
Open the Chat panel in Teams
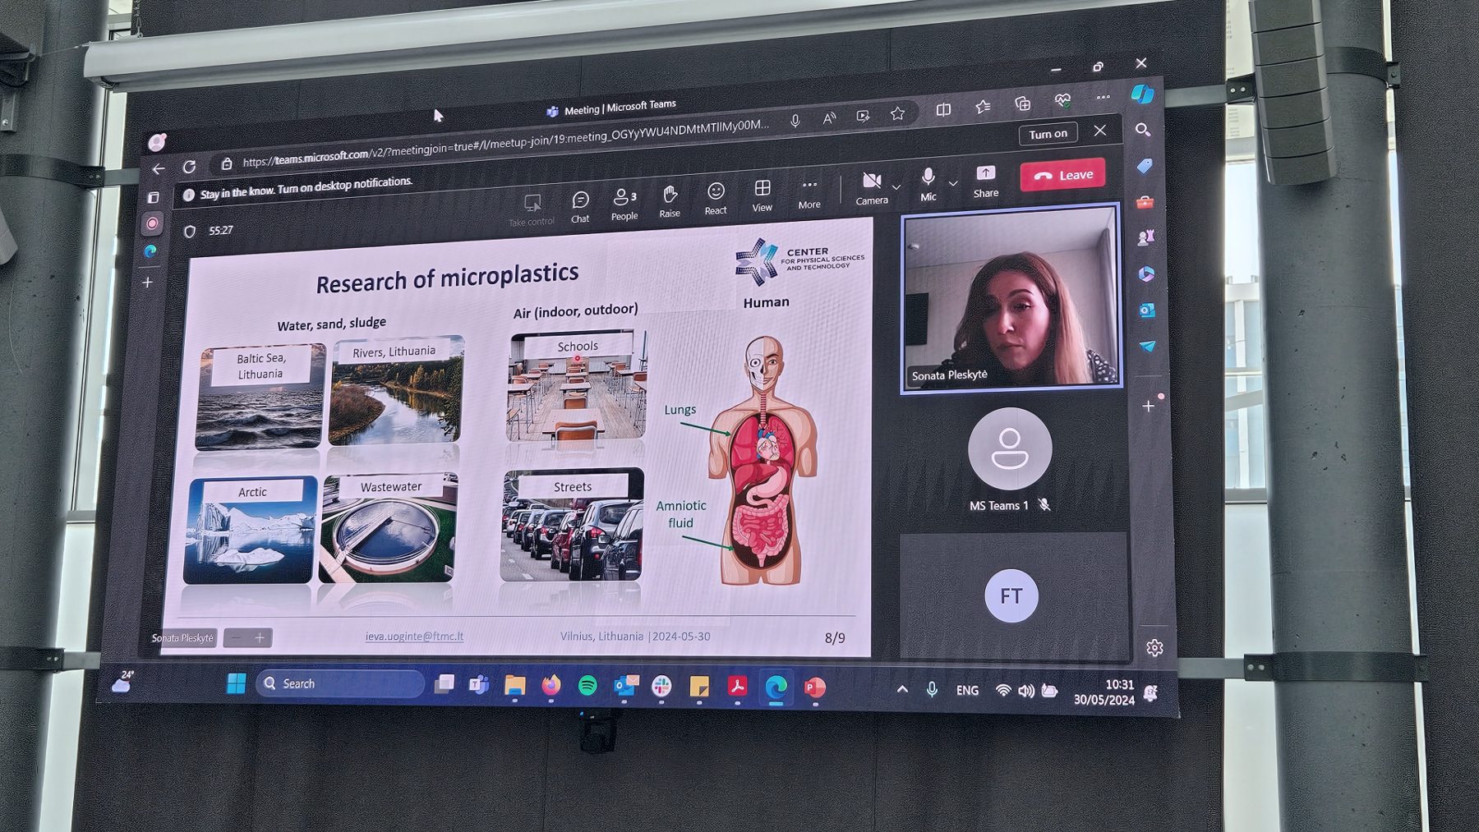[x=580, y=206]
